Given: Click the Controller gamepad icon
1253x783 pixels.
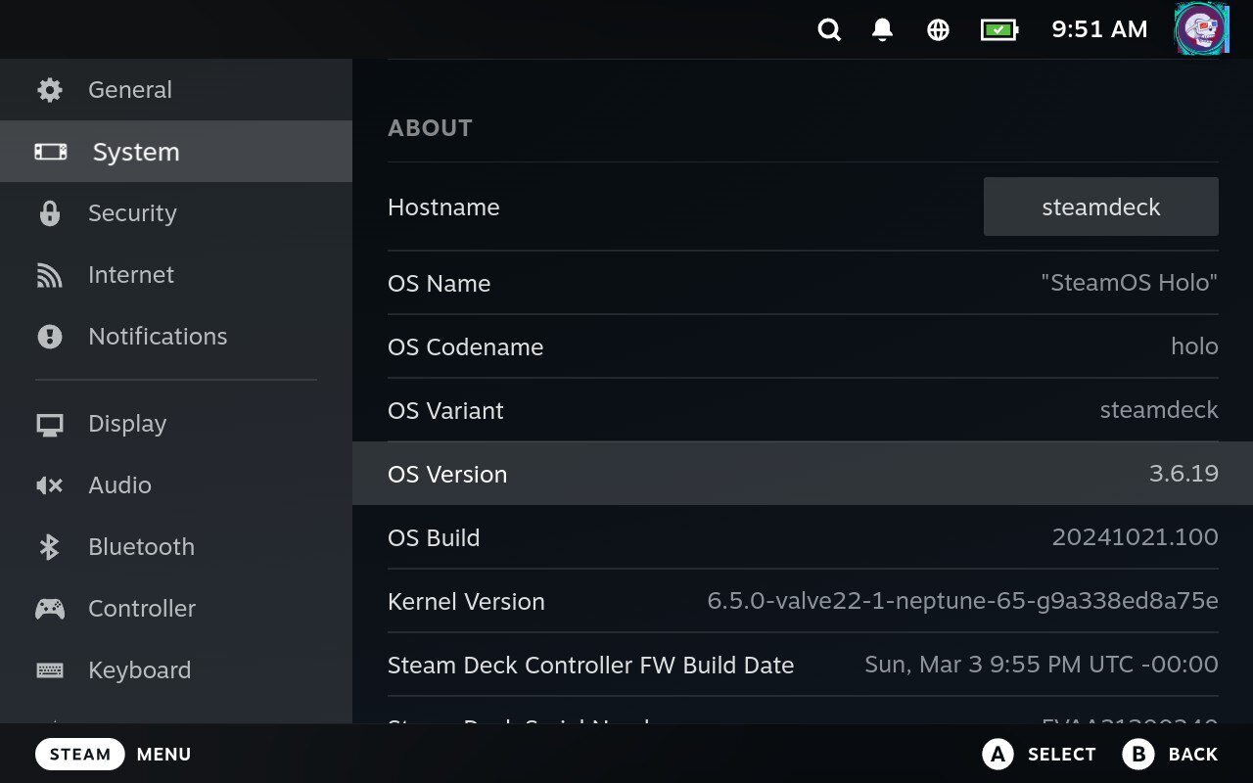Looking at the screenshot, I should [x=49, y=609].
